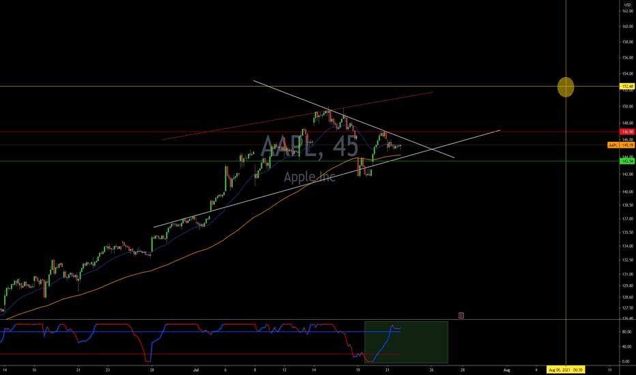Click the 156.00 price axis label
The image size is (636, 375).
[x=628, y=57]
